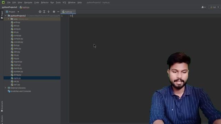Viewport: 221px width, 124px height.
Task: Select assig.py in project tree
Action: [17, 29]
